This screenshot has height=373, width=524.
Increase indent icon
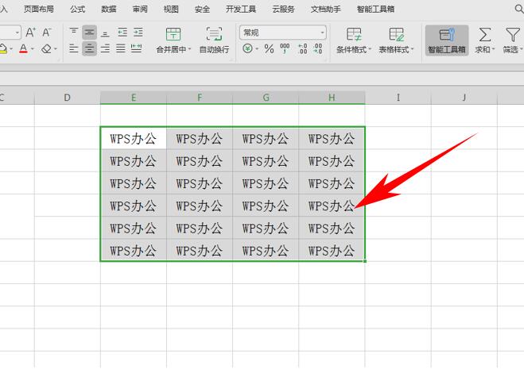point(138,33)
